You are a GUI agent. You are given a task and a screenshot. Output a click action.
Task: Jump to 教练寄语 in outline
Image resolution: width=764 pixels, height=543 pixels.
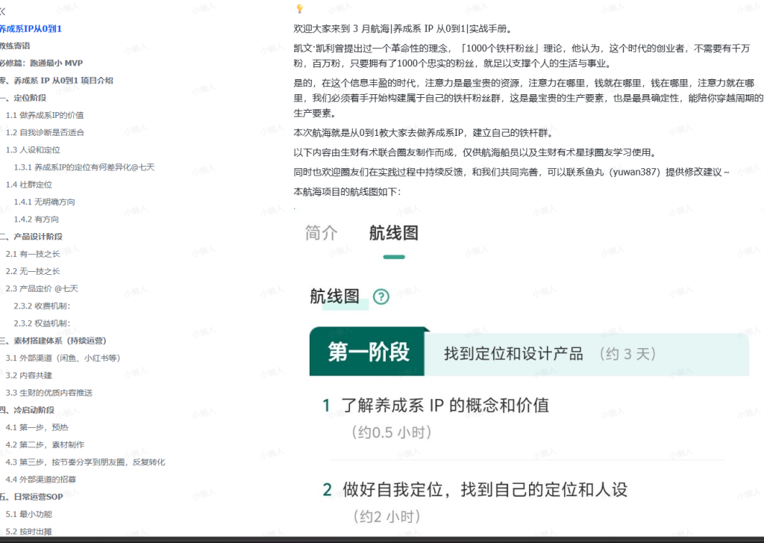15,46
